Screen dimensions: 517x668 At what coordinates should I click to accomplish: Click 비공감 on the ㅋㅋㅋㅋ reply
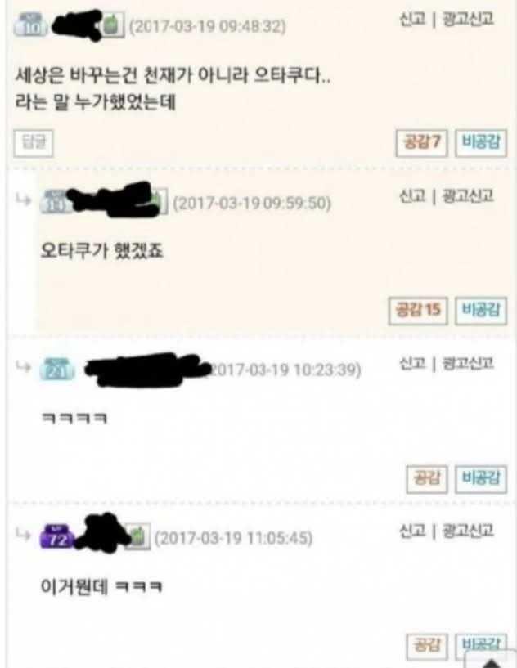tap(481, 479)
